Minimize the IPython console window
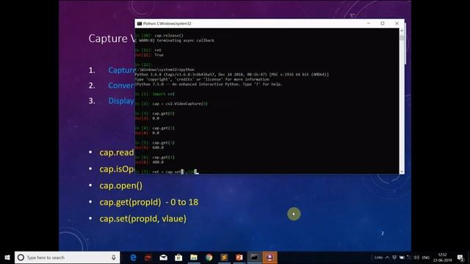The width and height of the screenshot is (470, 264). (369, 23)
